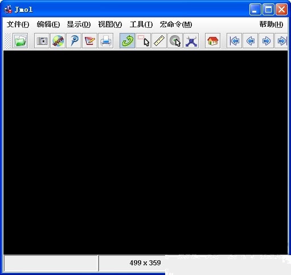Click the WWW globe icon
This screenshot has height=275, width=291.
[x=58, y=41]
